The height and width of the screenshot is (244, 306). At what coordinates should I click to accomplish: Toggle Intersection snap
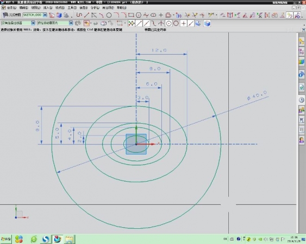click(161, 23)
